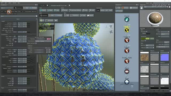Click the Render view button
The image size is (171, 96).
pyautogui.click(x=43, y=10)
